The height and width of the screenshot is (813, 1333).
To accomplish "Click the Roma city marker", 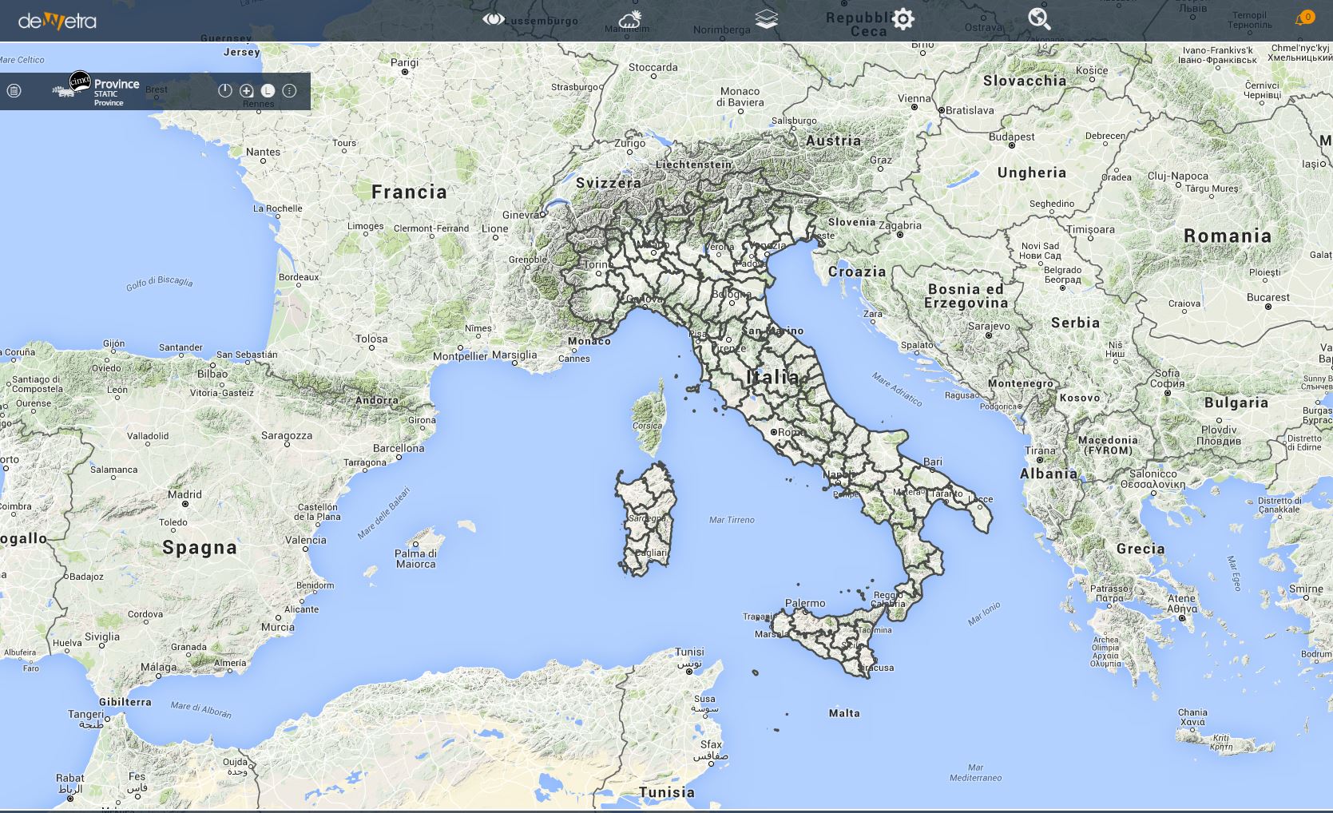I will pyautogui.click(x=773, y=432).
